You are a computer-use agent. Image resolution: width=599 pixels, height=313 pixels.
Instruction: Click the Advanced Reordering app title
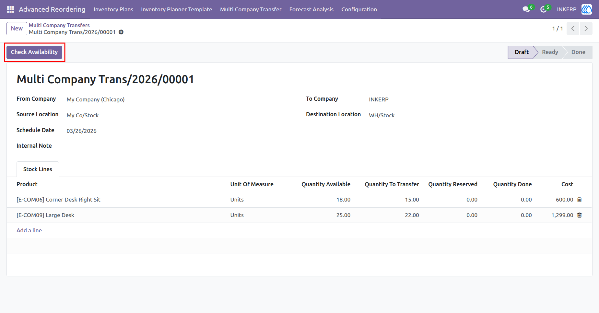click(52, 9)
